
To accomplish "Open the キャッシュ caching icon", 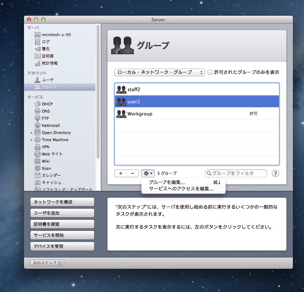I will tap(38, 183).
